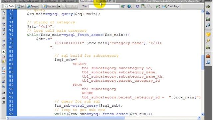Open Move or Convert CSS icon

[4, 87]
